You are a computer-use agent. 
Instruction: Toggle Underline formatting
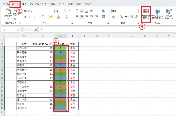35,17
